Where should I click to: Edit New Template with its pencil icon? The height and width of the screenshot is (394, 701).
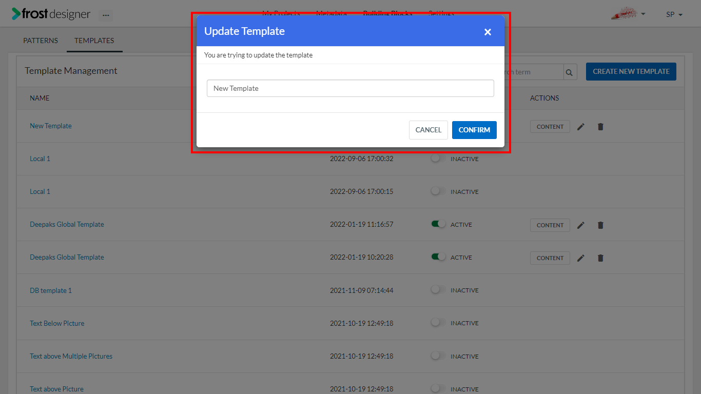(581, 127)
